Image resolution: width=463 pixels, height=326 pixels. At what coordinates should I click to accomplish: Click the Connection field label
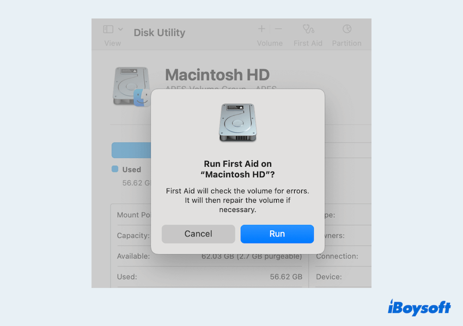tap(337, 256)
